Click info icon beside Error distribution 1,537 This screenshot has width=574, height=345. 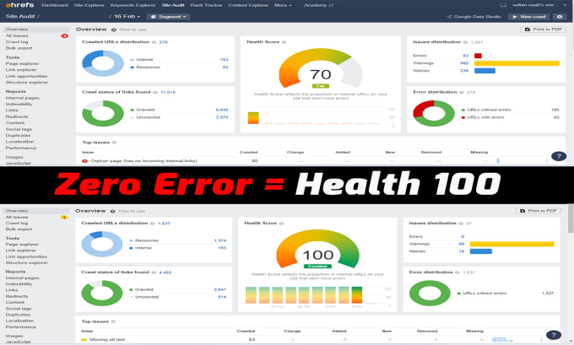(x=458, y=272)
